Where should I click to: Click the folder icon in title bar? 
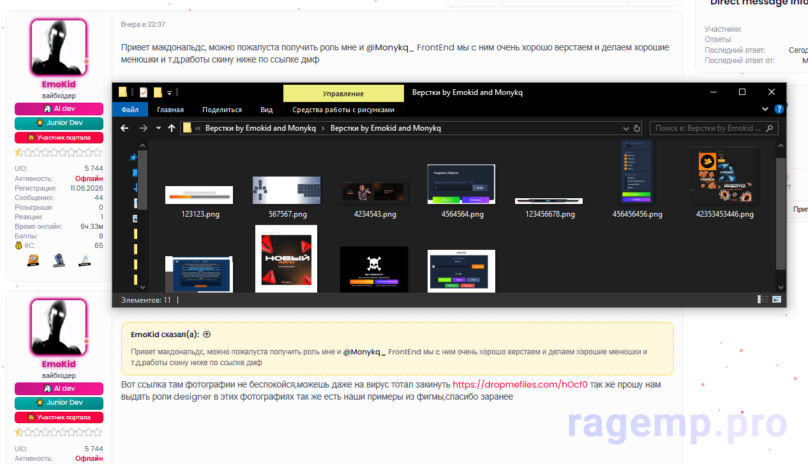(123, 92)
